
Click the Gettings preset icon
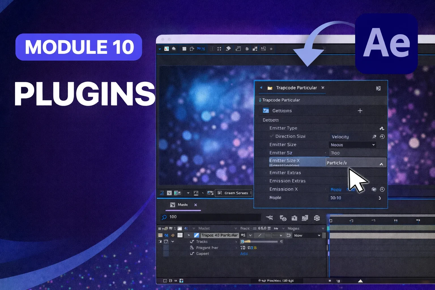pyautogui.click(x=266, y=110)
